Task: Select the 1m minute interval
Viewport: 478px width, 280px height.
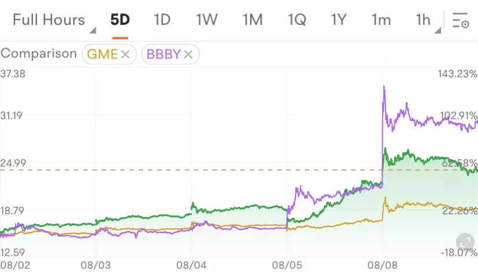Action: tap(381, 20)
